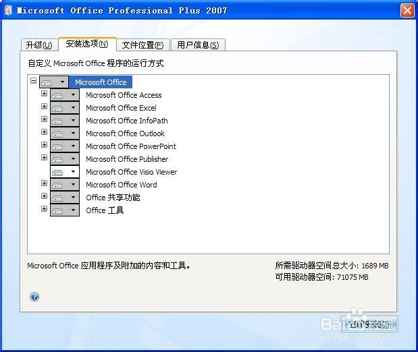This screenshot has height=352, width=418.
Task: Select the Microsoft Office root label
Action: (101, 82)
